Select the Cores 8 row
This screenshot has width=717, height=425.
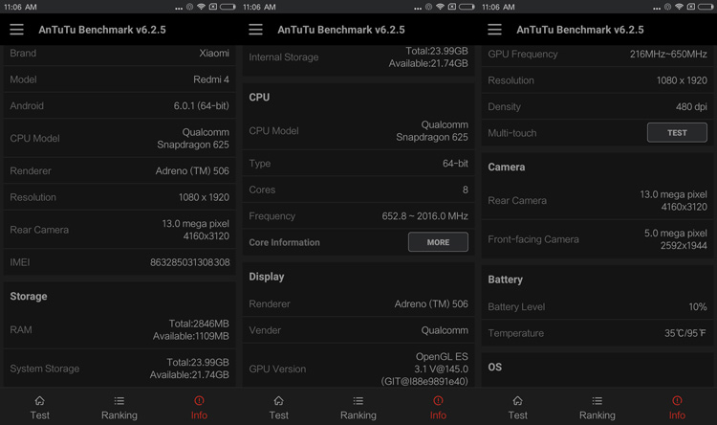click(358, 190)
